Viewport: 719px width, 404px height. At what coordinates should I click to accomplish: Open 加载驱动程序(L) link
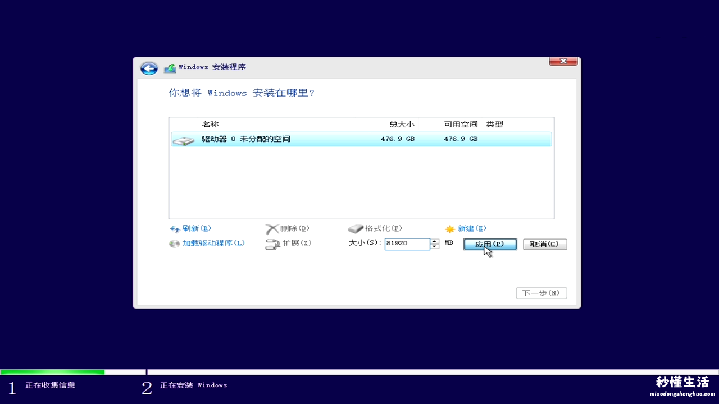(x=213, y=244)
